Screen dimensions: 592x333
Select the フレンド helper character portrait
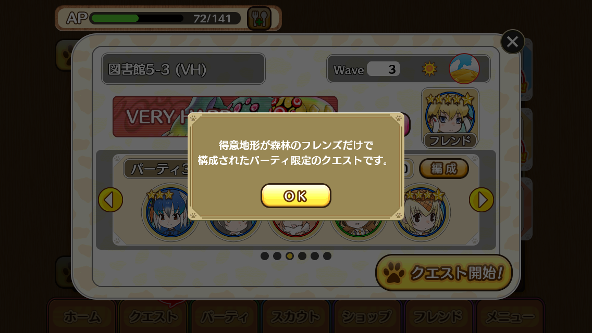450,118
